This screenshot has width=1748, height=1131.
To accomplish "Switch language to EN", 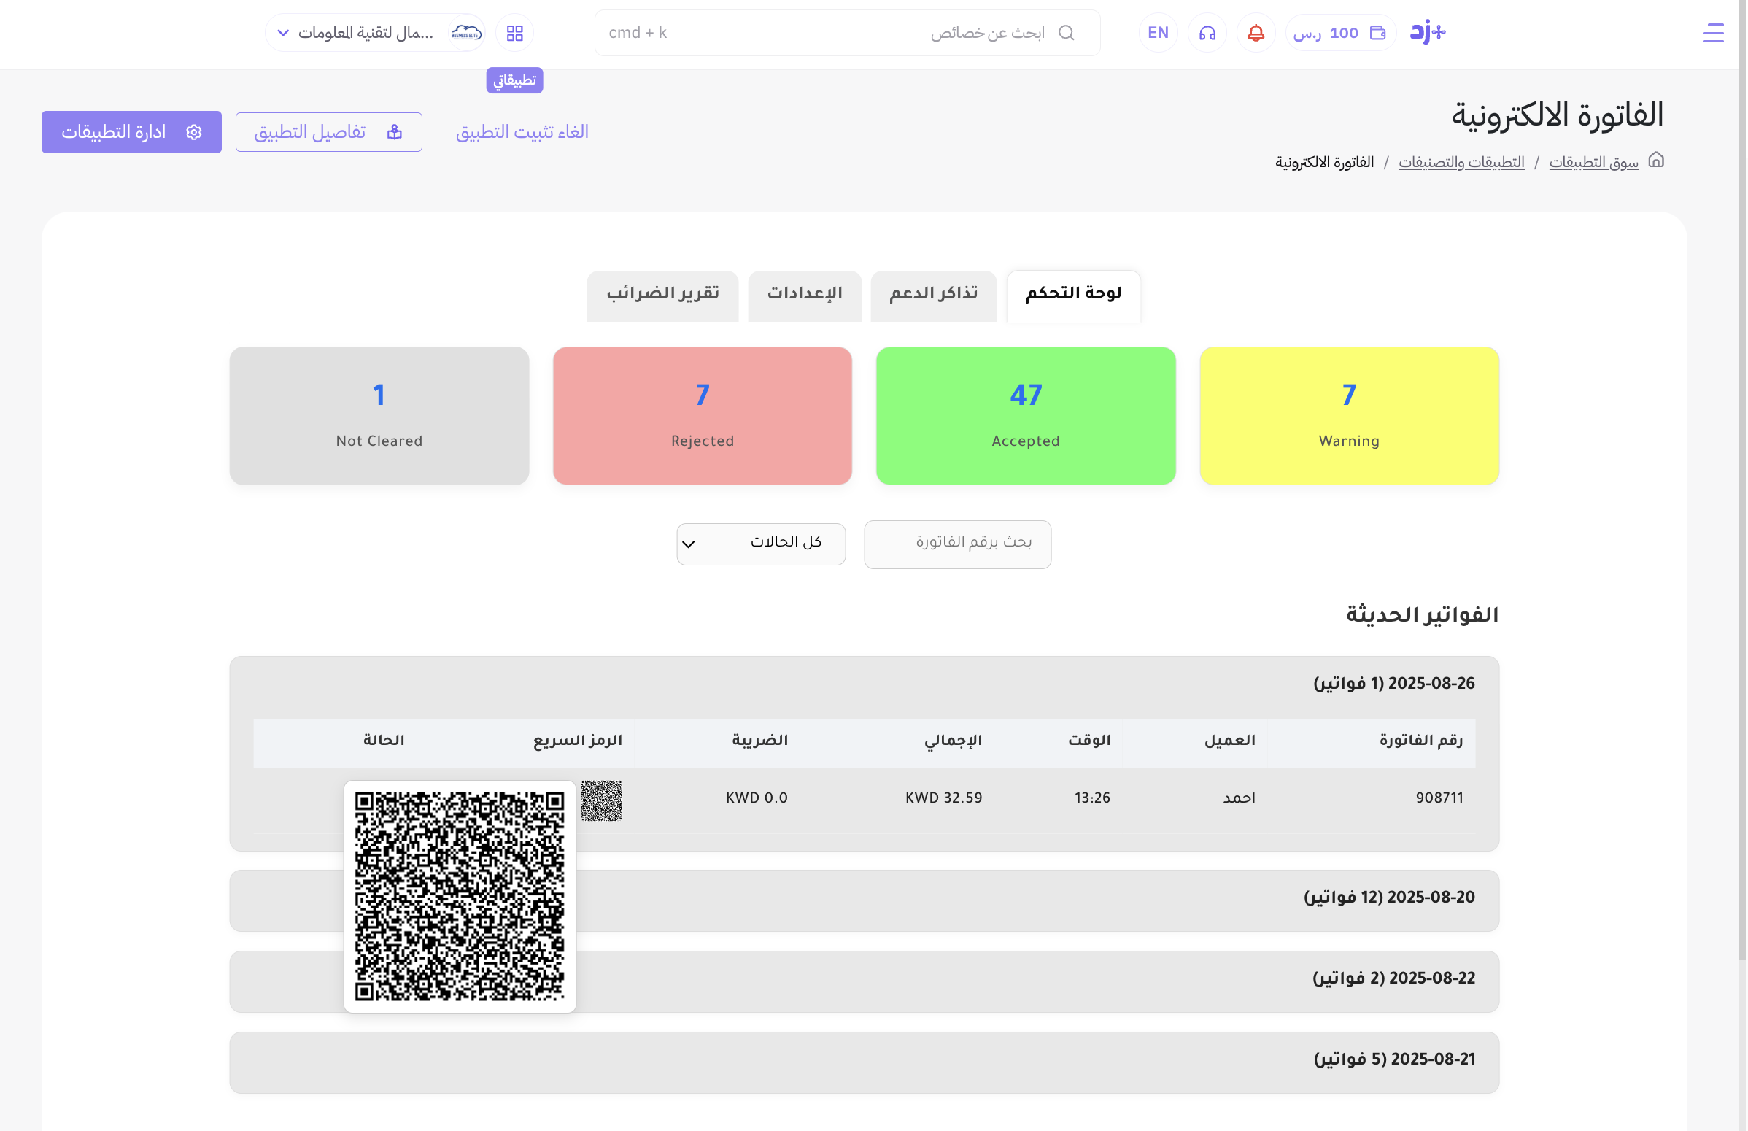I will [1158, 33].
